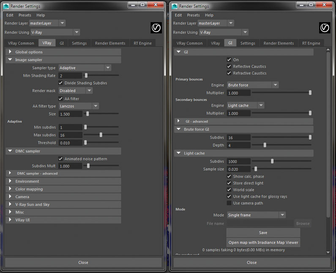336x273 pixels.
Task: Toggle Use light cache for glossy rays
Action: pyautogui.click(x=229, y=196)
